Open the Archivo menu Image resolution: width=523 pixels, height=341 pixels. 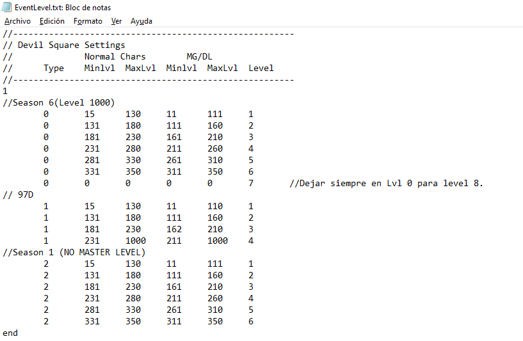click(x=17, y=21)
